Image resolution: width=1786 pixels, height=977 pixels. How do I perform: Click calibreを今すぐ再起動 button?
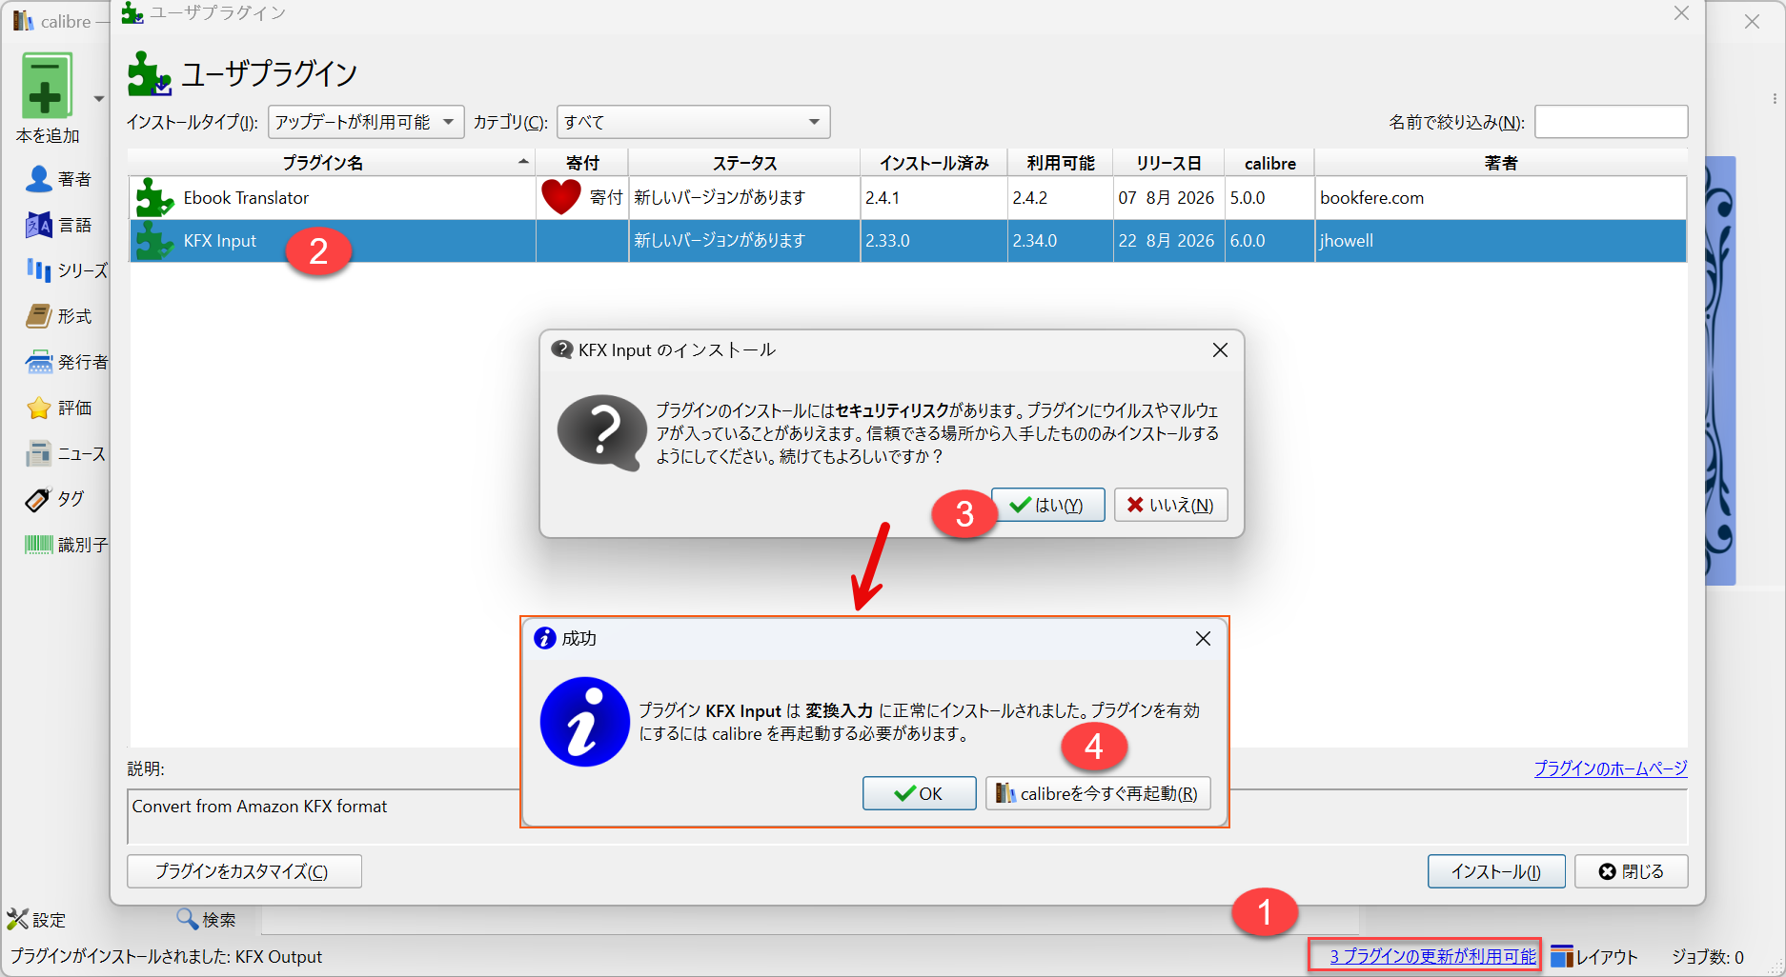click(1098, 793)
